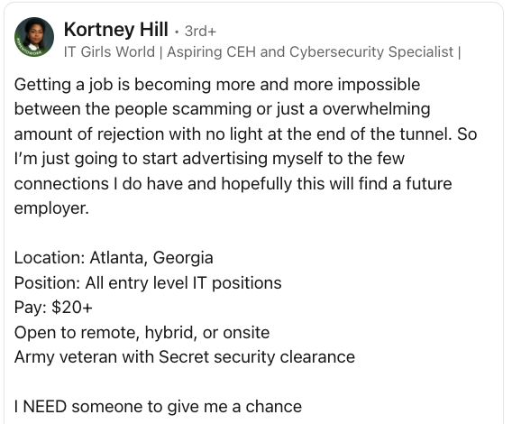
Task: Click the 'amount of rejection' line of text
Action: point(245,134)
